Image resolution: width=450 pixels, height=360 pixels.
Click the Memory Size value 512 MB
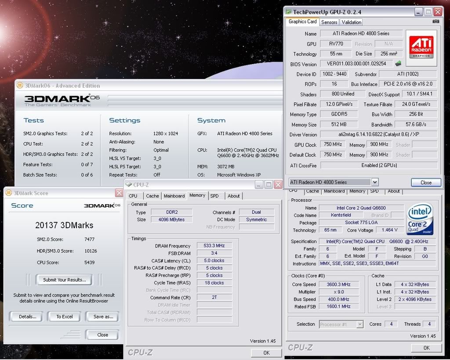(x=339, y=124)
